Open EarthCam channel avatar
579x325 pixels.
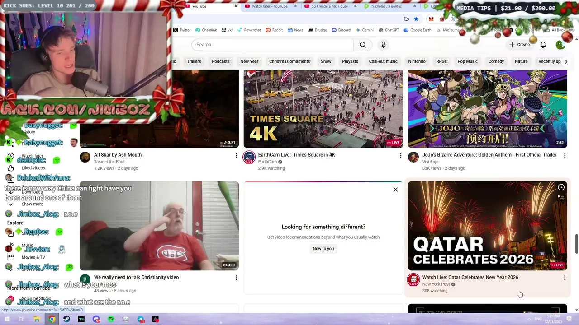pyautogui.click(x=249, y=157)
